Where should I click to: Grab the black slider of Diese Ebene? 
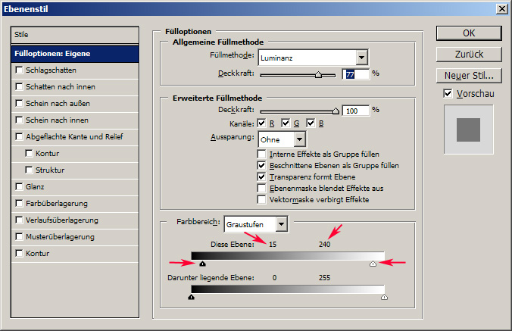(202, 264)
